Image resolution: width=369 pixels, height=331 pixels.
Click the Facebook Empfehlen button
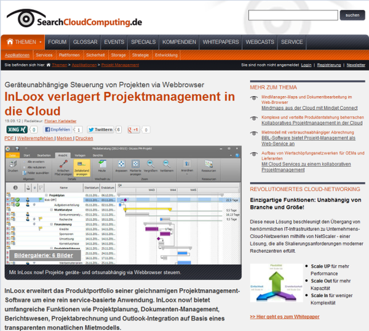tap(58, 129)
